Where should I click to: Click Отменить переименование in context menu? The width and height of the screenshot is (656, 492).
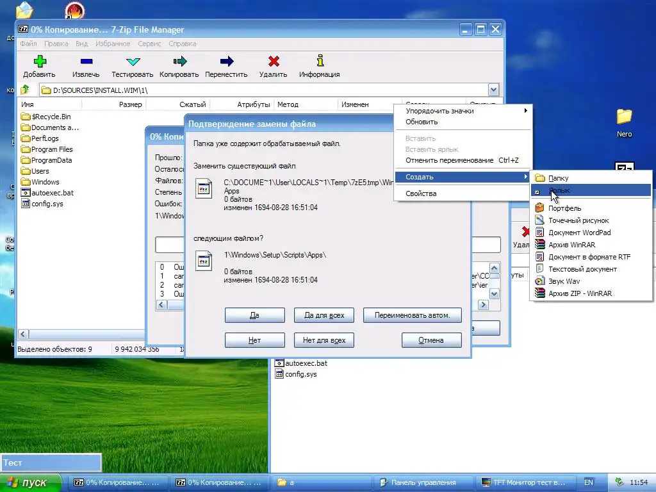[463, 160]
